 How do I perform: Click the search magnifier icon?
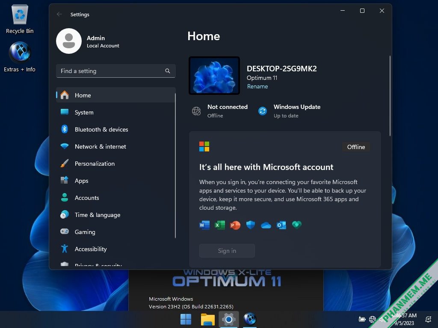click(168, 71)
